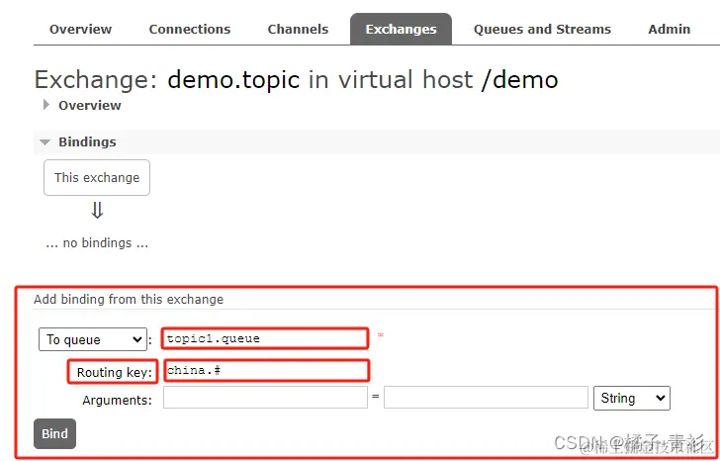Go to the Channels tab
The image size is (720, 461).
point(298,29)
